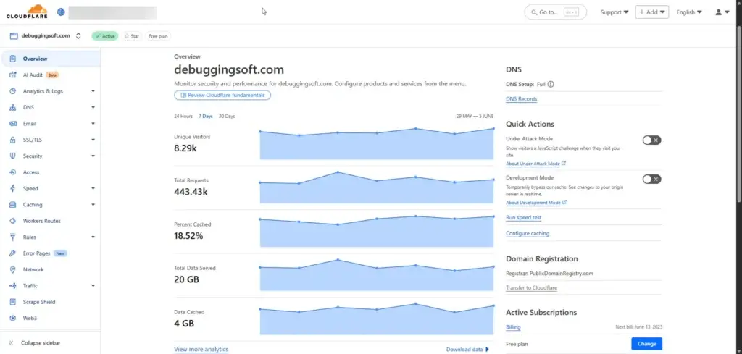The image size is (742, 354).
Task: Click the Rules funnel icon
Action: click(x=13, y=237)
